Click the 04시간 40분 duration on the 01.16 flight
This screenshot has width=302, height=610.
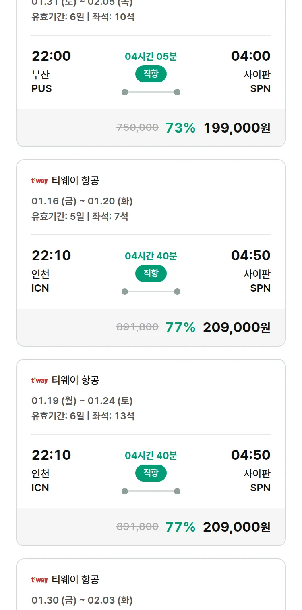[151, 255]
